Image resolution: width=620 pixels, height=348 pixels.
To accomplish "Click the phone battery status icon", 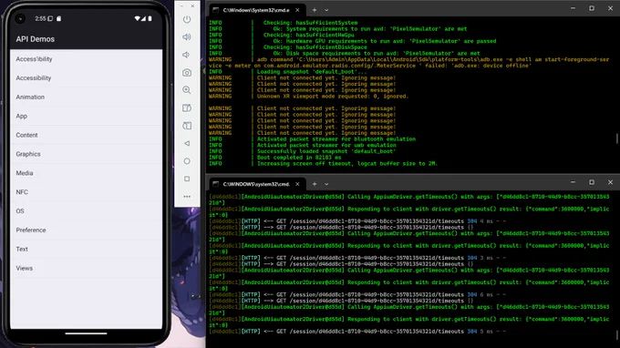I will [x=150, y=18].
